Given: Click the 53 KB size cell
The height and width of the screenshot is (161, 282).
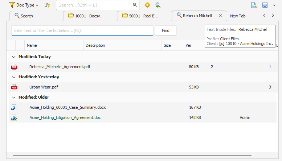Looking at the screenshot, I should (194, 87).
